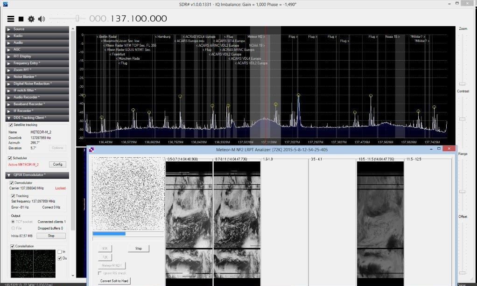Image resolution: width=477 pixels, height=286 pixels.
Task: Open the SDR# hamburger menu
Action: (x=10, y=19)
